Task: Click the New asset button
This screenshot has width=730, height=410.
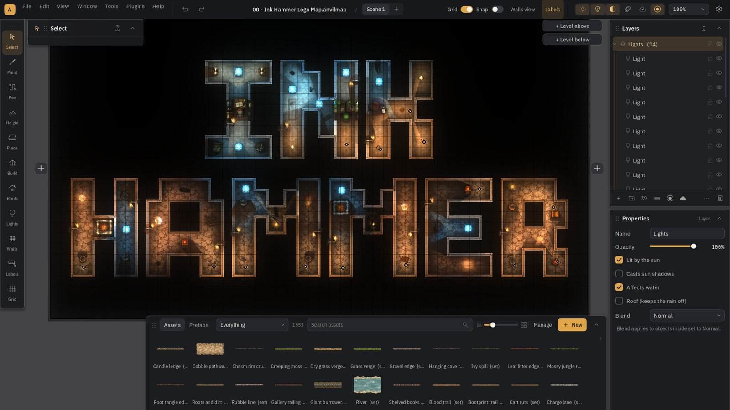Action: tap(572, 325)
